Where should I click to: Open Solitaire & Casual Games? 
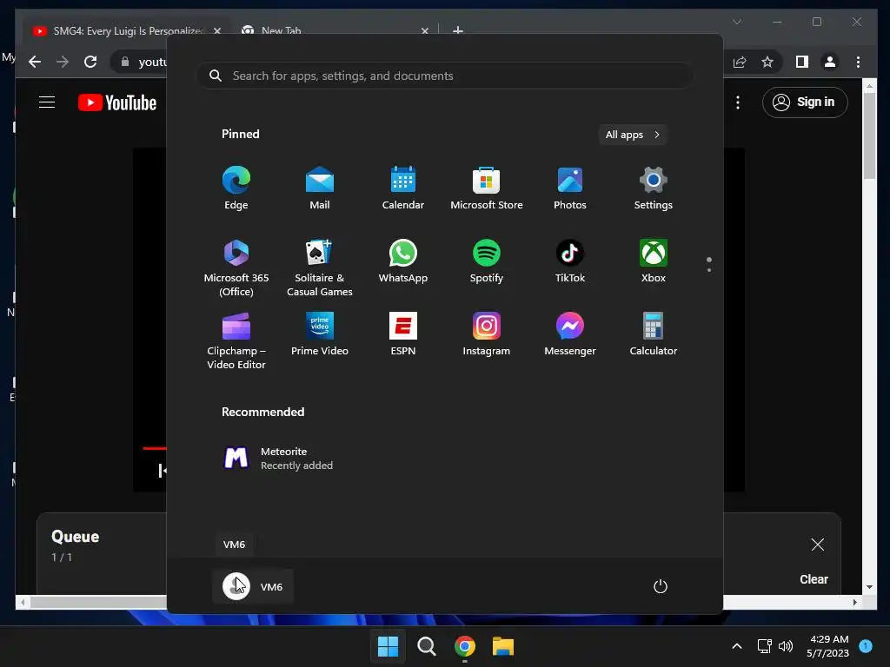[320, 267]
